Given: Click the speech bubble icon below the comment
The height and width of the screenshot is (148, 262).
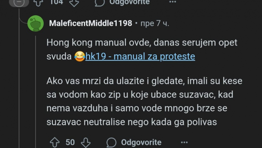Looking at the screenshot, I should pyautogui.click(x=112, y=142).
